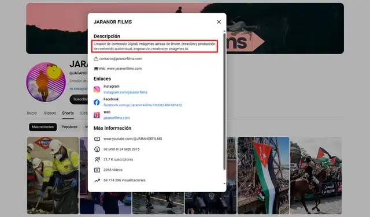370x217 pixels.
Task: Click www.youtube.com/@JARANORFILMS text
Action: point(132,139)
